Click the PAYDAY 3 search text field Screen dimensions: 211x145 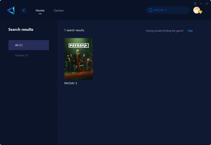click(x=169, y=10)
